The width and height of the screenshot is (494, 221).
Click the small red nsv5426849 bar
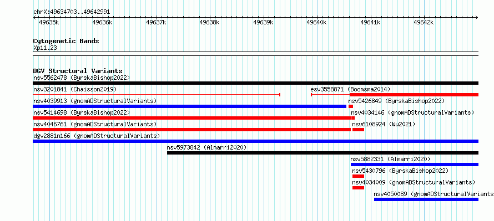tap(351, 106)
